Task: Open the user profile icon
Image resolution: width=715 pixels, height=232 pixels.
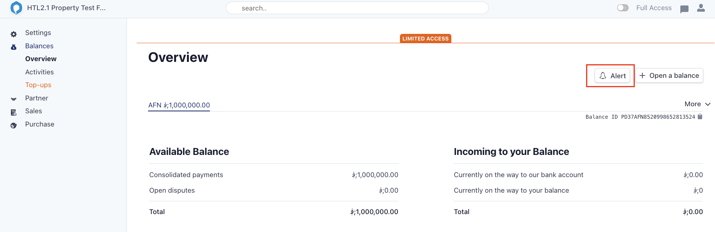Action: 701,8
